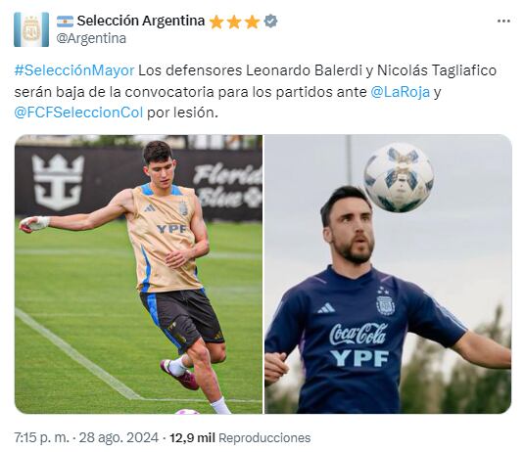Image resolution: width=525 pixels, height=452 pixels.
Task: Click the @Argentina handle
Action: tap(91, 38)
